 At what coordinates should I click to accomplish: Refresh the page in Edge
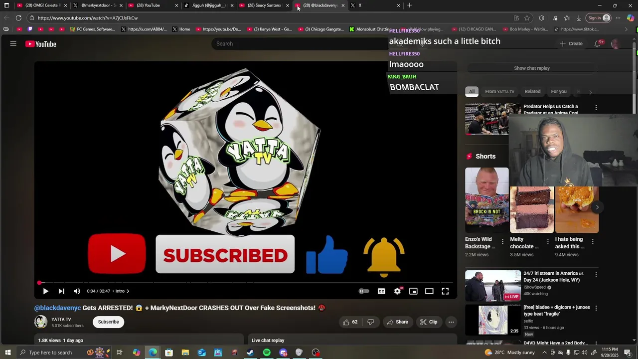(x=18, y=18)
